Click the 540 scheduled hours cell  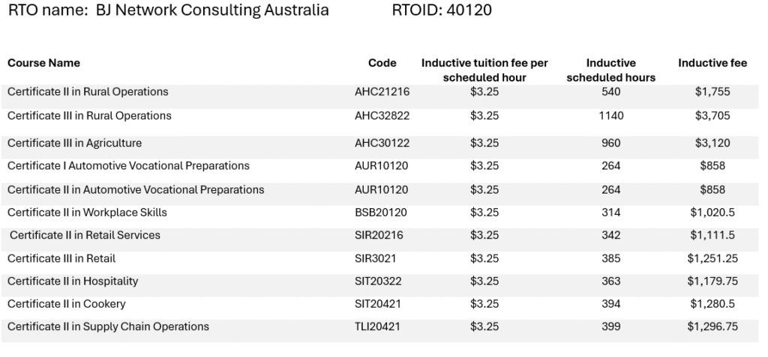[x=610, y=91]
